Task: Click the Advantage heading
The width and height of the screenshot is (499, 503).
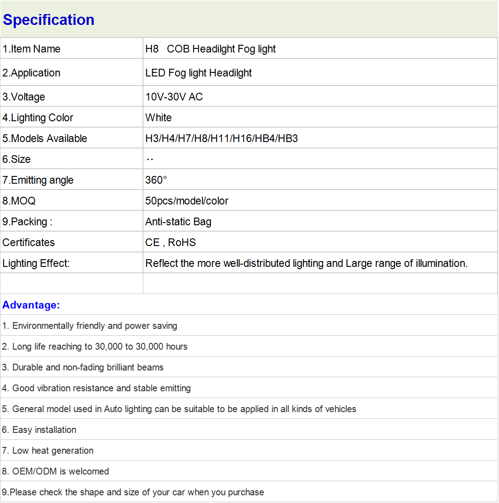Action: click(31, 305)
